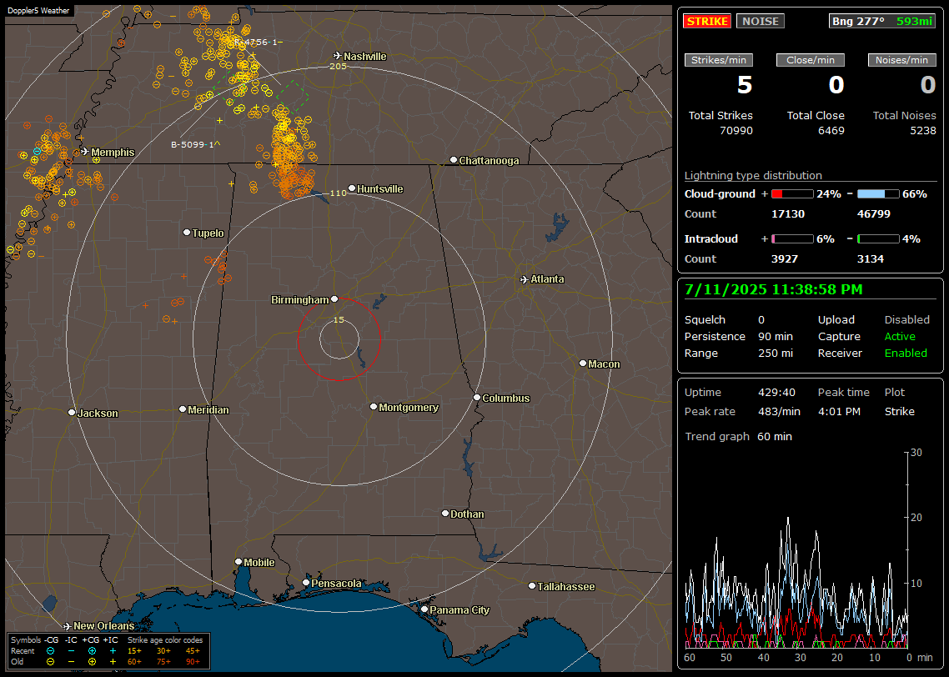Click the 110 range ring label
The height and width of the screenshot is (677, 949).
click(x=338, y=193)
